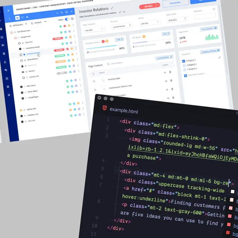Screen dimensions: 238x238
Task: Toggle the Status switch
Action: [x=67, y=19]
